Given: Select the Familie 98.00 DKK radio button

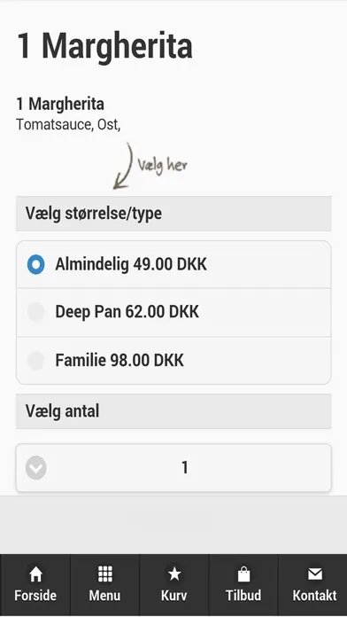Looking at the screenshot, I should point(35,361).
